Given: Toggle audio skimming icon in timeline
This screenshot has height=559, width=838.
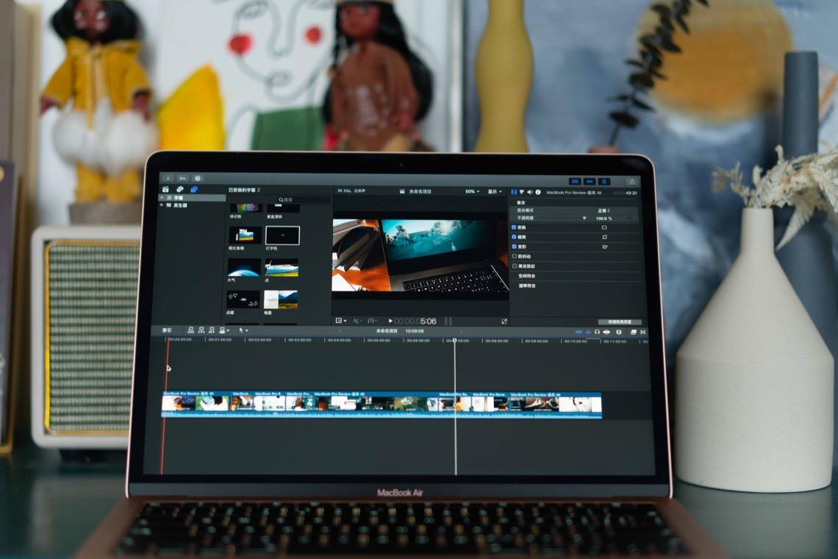Looking at the screenshot, I should (588, 332).
